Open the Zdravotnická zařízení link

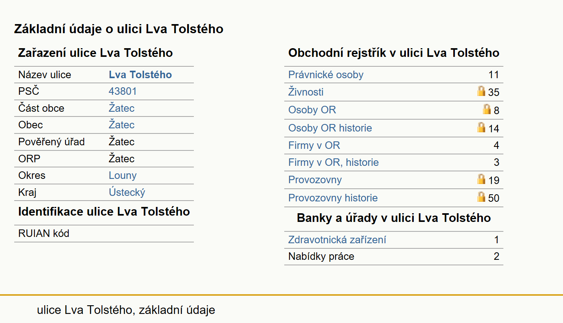pyautogui.click(x=337, y=240)
